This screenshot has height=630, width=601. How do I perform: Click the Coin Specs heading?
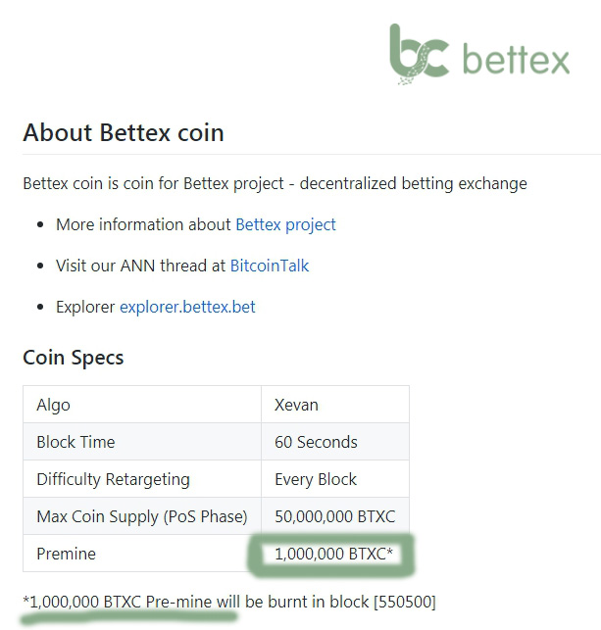click(x=74, y=358)
